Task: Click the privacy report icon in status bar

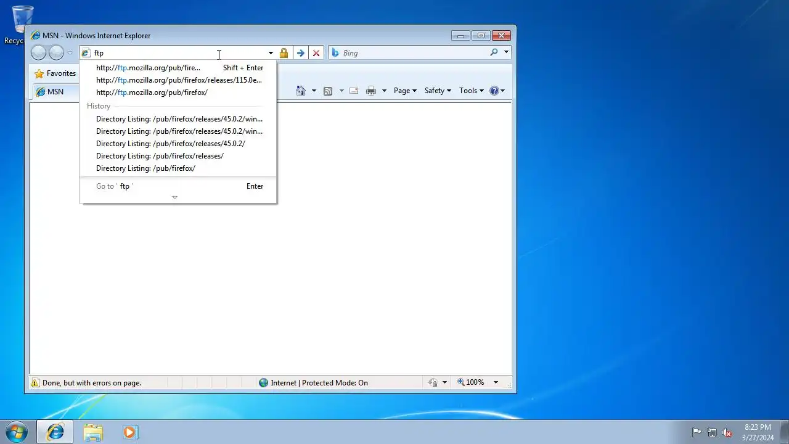Action: (433, 383)
